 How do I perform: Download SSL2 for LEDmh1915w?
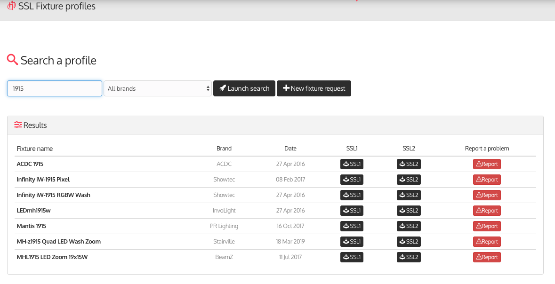tap(409, 211)
